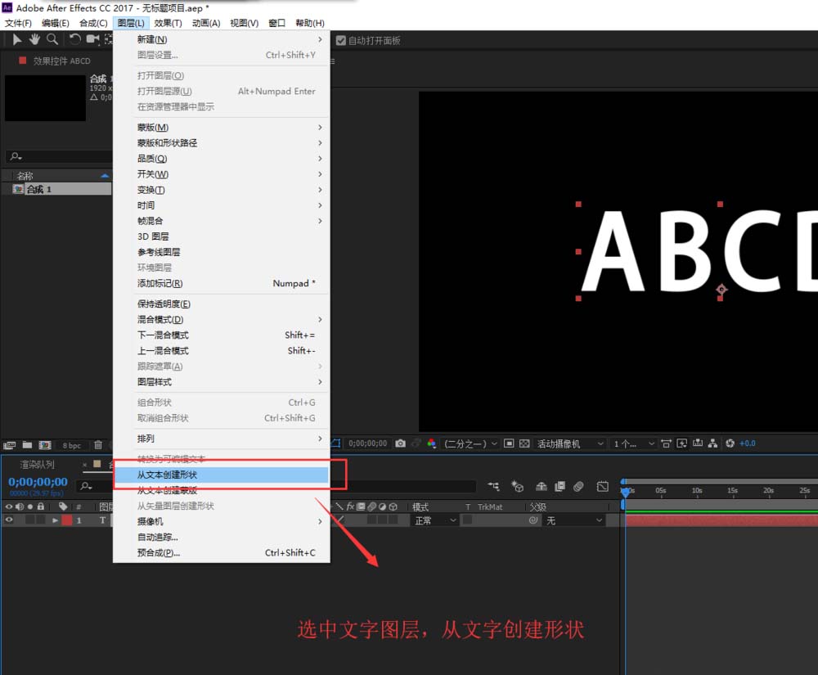Viewport: 818px width, 675px height.
Task: Expand layer 1 disclosure triangle
Action: [55, 520]
